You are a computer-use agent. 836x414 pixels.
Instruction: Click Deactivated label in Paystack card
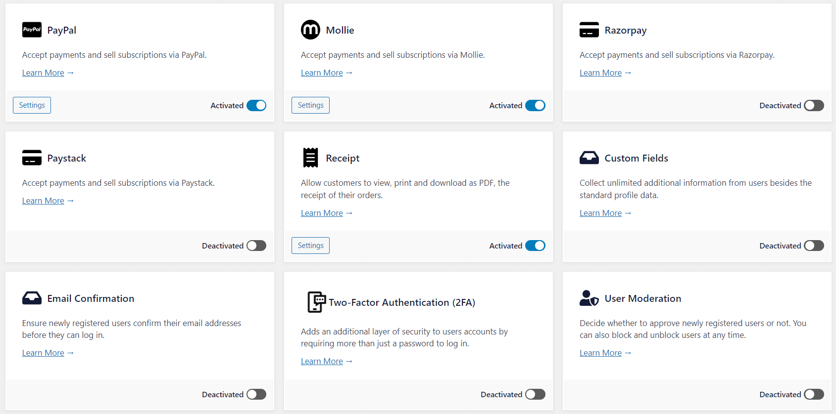[223, 246]
